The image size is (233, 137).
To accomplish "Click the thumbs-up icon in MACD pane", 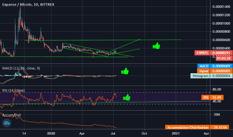I will click(125, 71).
